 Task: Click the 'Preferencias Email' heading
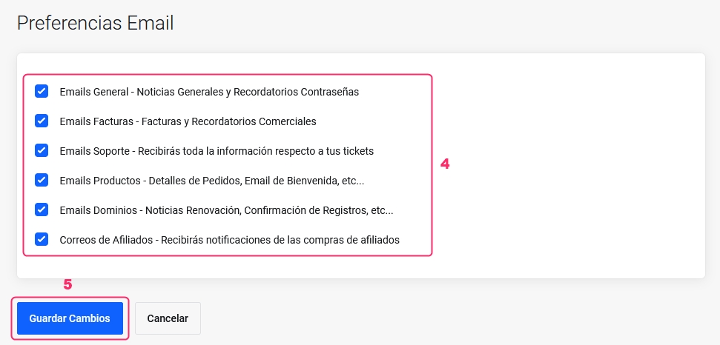(x=95, y=23)
